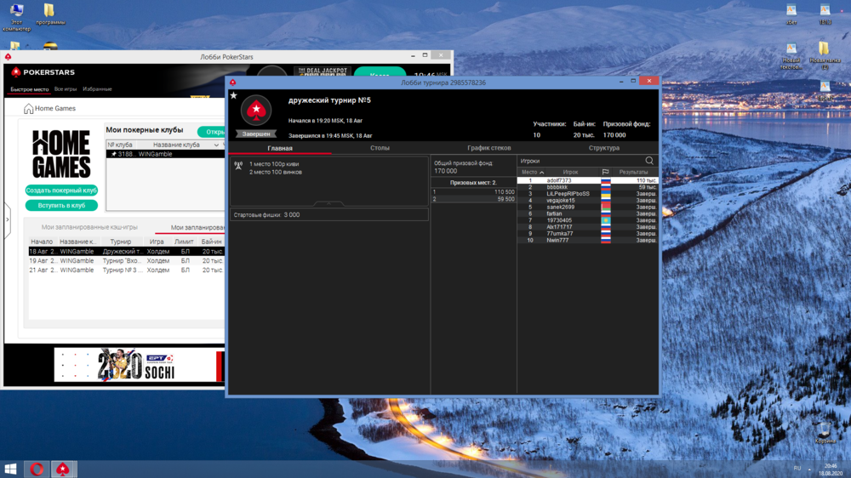Click the Home Games house icon
The width and height of the screenshot is (851, 478).
click(29, 109)
